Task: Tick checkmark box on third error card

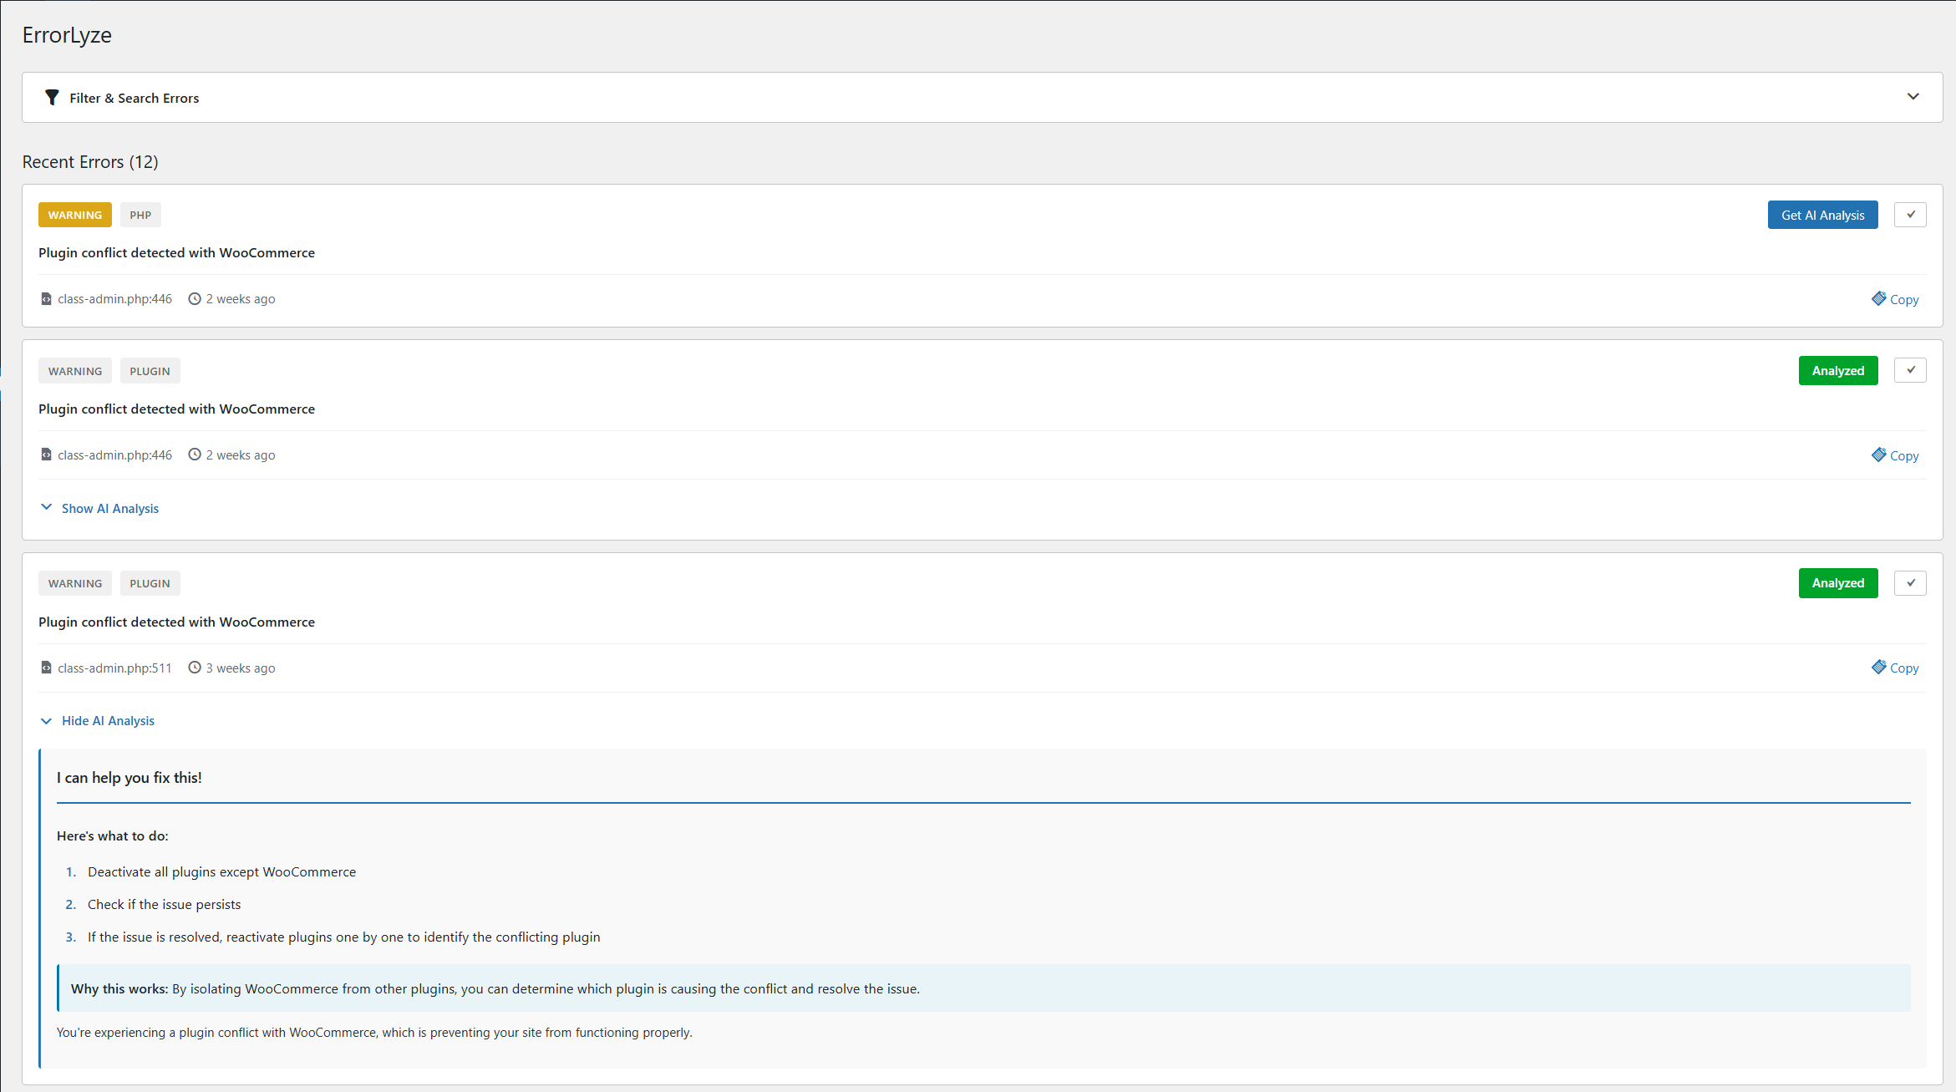Action: pyautogui.click(x=1910, y=583)
